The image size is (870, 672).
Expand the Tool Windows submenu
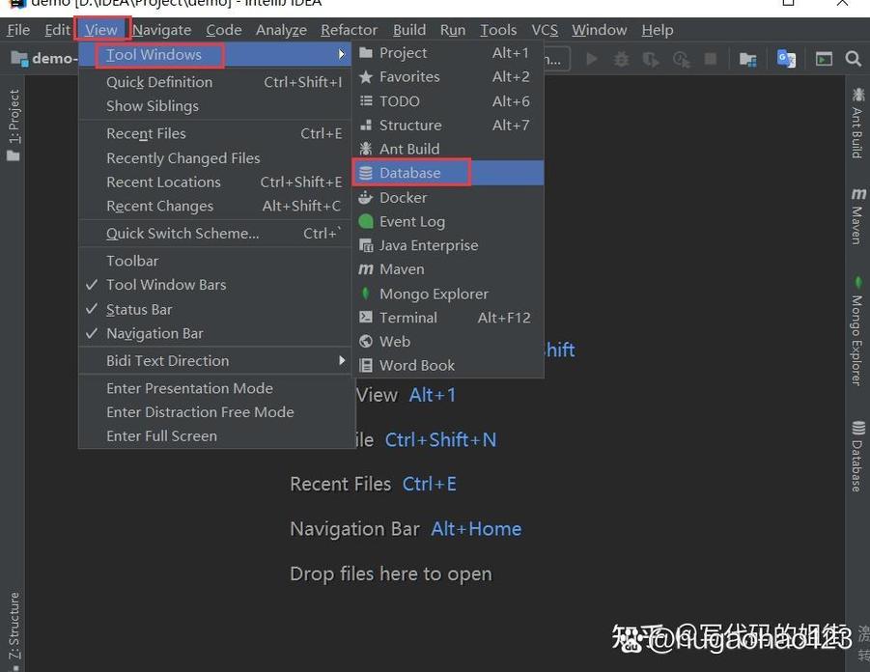click(157, 55)
